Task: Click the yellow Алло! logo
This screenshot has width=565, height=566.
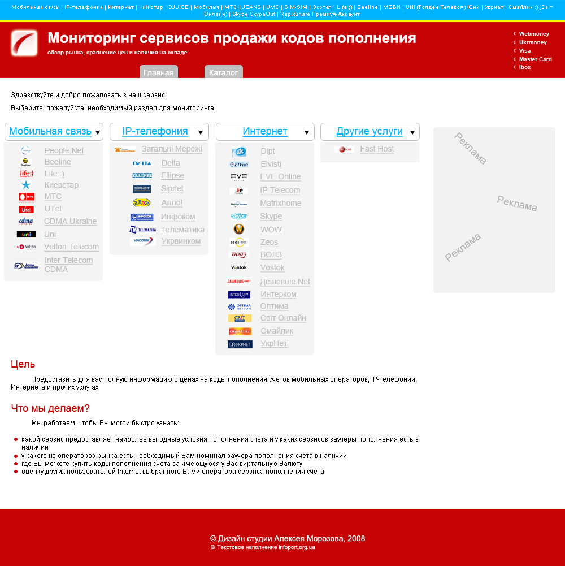Action: (141, 202)
